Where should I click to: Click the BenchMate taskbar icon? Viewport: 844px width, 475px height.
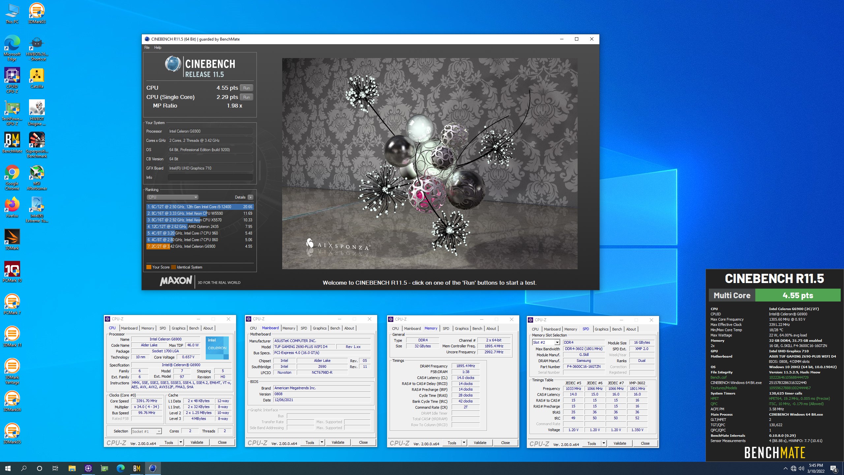[x=136, y=468]
